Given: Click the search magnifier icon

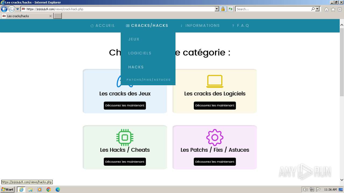Looking at the screenshot, I should click(313, 9).
